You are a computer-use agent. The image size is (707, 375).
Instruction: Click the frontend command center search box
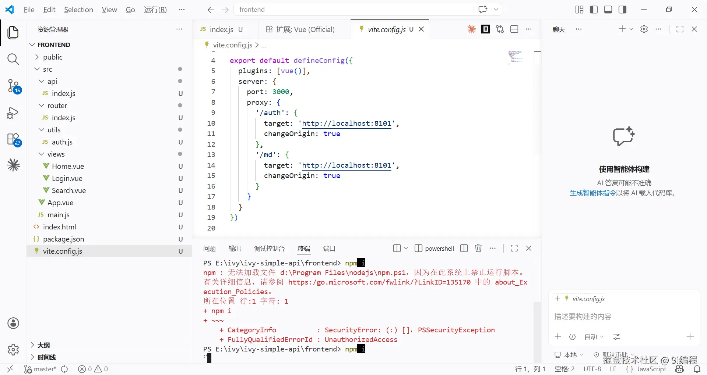(x=353, y=10)
